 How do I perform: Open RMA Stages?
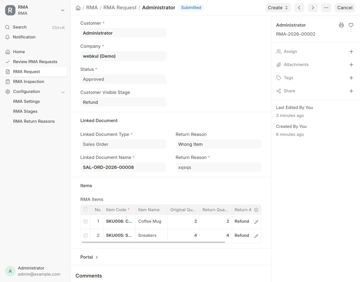pos(25,111)
